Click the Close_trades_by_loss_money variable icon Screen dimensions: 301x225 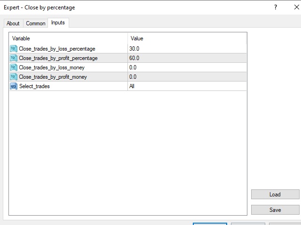point(13,67)
